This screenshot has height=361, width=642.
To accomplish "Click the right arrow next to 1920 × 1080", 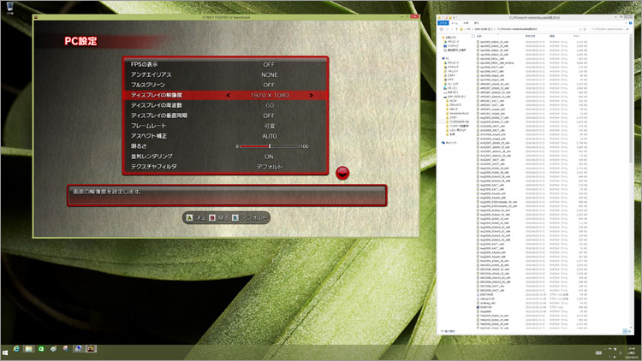I will click(x=311, y=95).
